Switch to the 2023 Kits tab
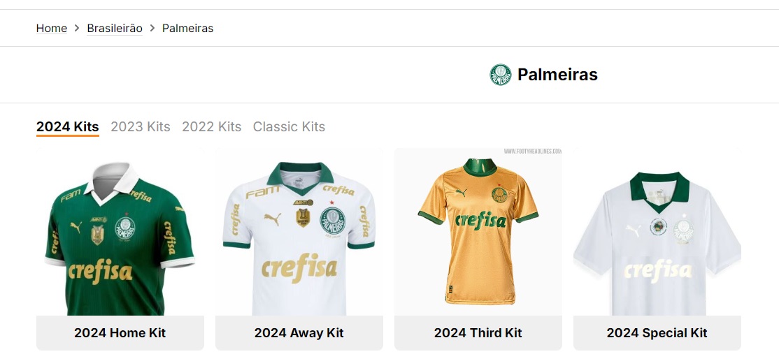Screen dimensions: 779x361 click(141, 127)
